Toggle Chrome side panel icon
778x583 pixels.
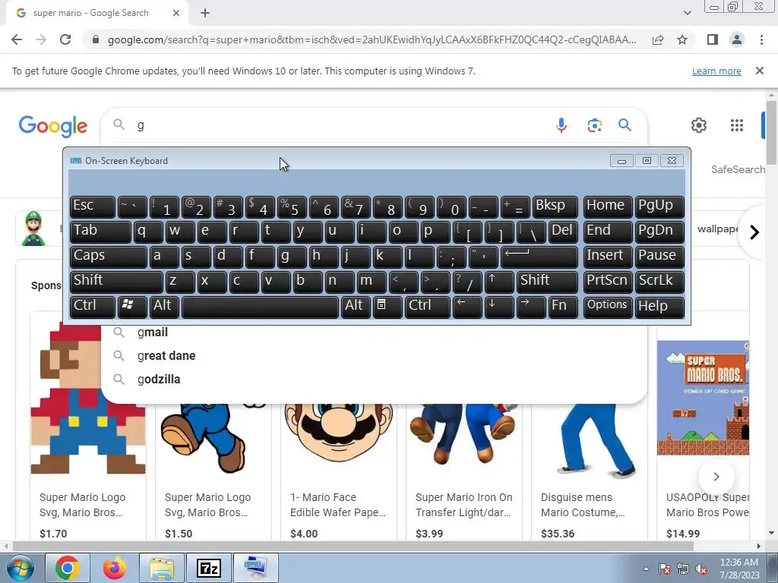tap(713, 39)
